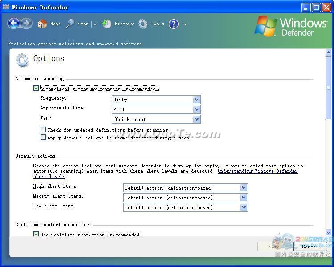This screenshot has height=267, width=334.
Task: Click the 'Automatic scanning' section heading
Action: (x=40, y=79)
